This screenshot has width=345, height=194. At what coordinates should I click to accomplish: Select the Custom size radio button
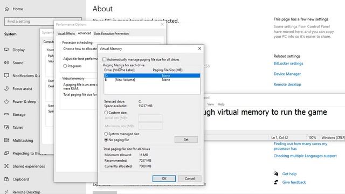coord(106,113)
